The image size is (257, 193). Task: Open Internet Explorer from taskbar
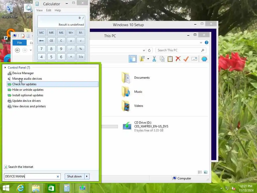[21, 188]
